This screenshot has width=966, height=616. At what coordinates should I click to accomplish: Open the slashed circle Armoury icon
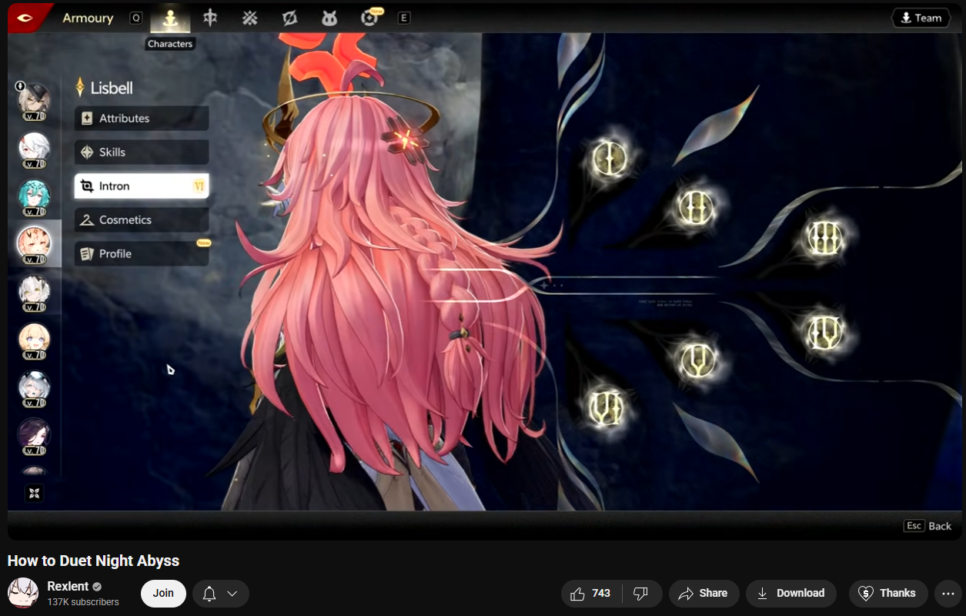coord(289,18)
